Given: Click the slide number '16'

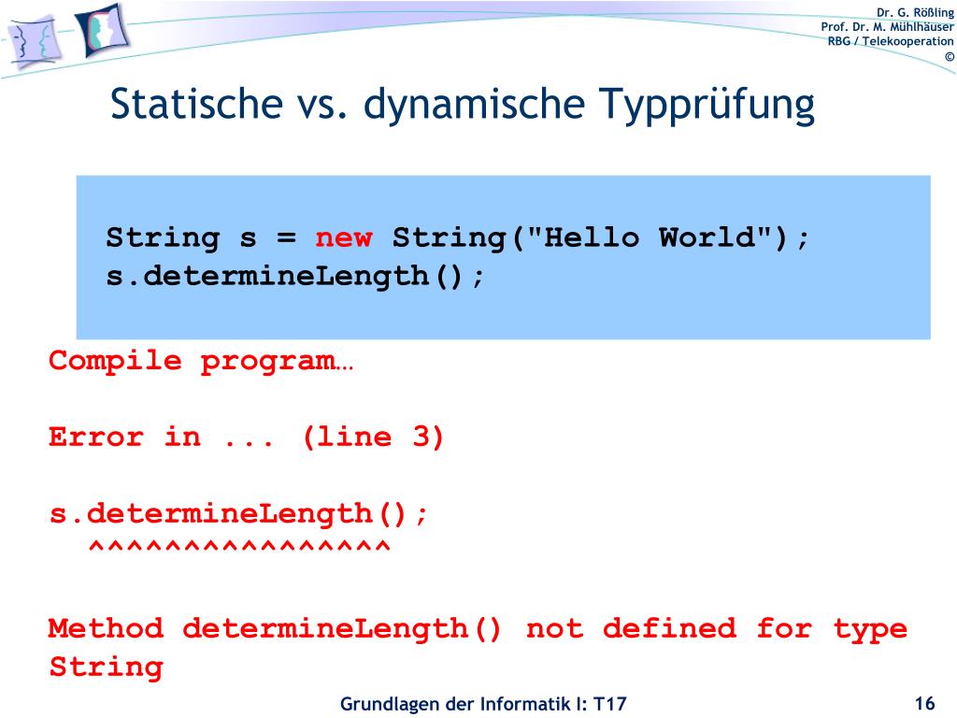Looking at the screenshot, I should click(x=924, y=703).
